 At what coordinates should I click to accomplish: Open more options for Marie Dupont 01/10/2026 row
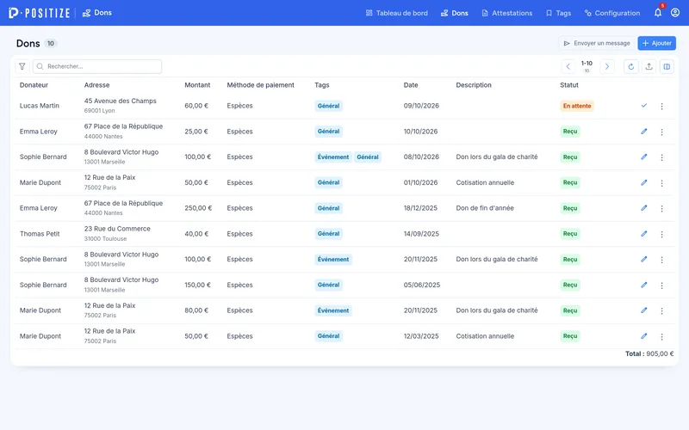click(661, 183)
